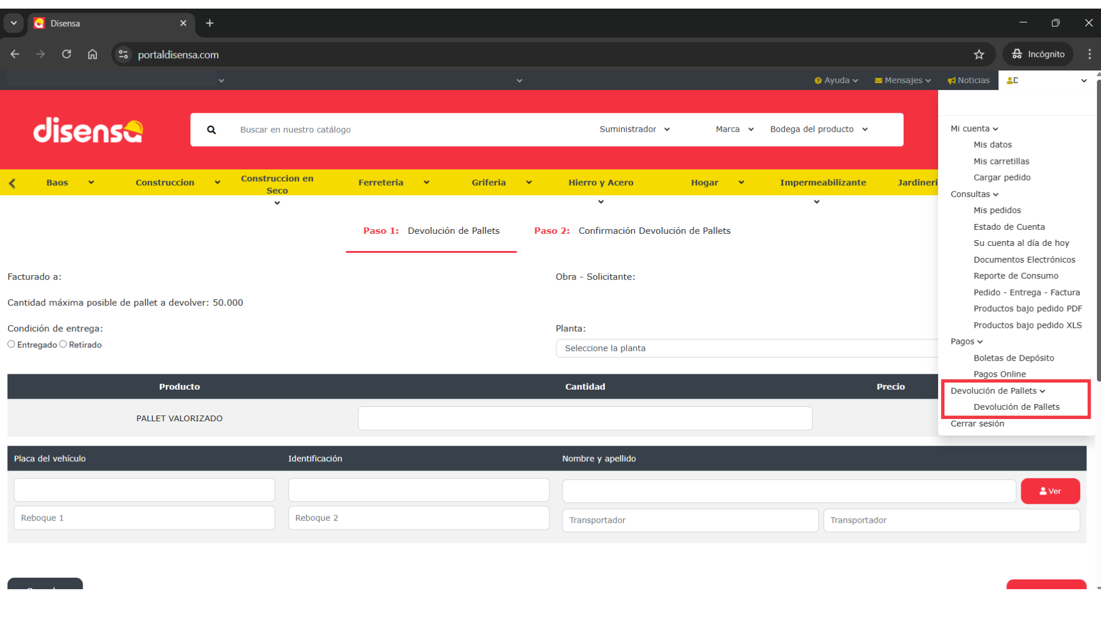Click the page vertical scrollbar
Screen dimensions: 1101x619
pyautogui.click(x=1098, y=229)
